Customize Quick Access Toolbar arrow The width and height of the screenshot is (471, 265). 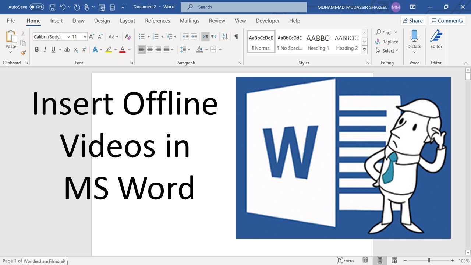click(123, 7)
